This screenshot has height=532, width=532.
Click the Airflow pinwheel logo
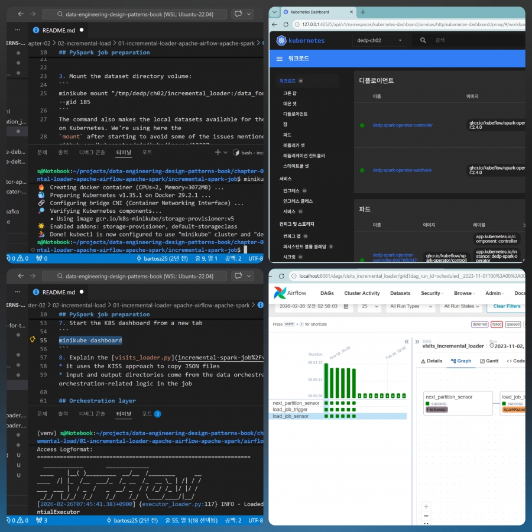[281, 293]
